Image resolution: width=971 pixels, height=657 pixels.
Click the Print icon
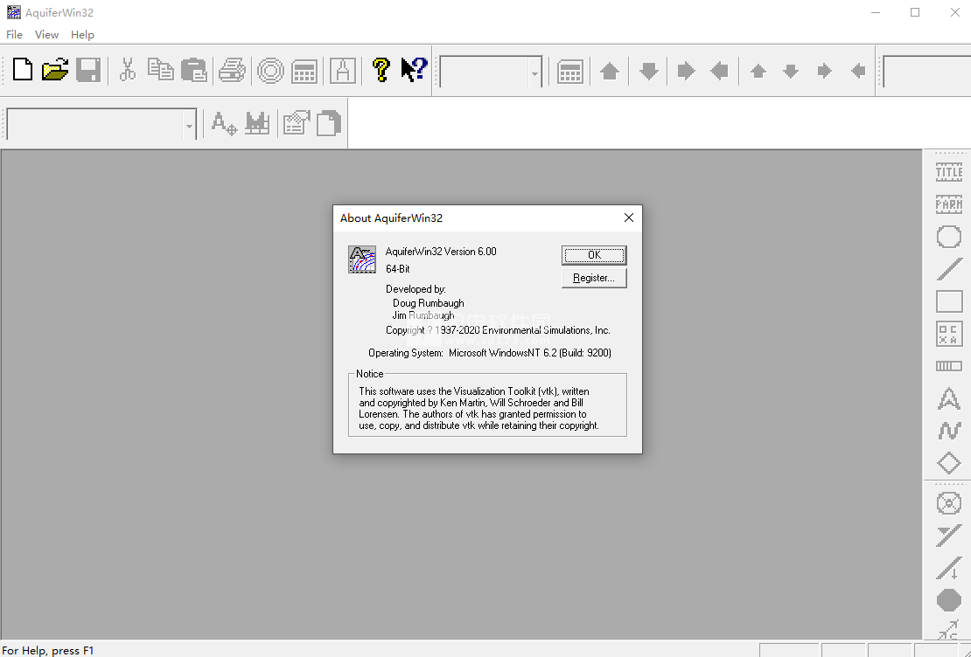(232, 70)
